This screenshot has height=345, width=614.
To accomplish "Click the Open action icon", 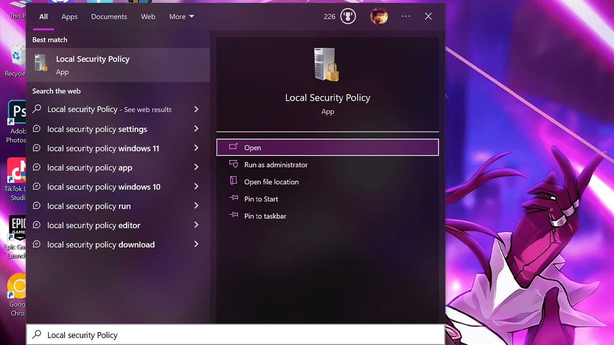I will click(234, 147).
